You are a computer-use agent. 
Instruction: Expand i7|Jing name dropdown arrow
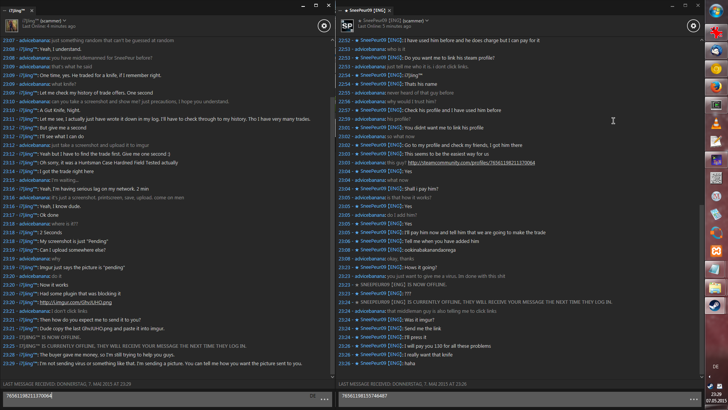point(64,21)
